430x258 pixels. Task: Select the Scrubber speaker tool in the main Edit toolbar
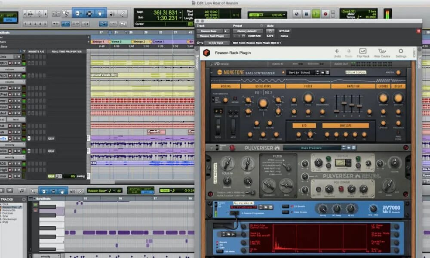coord(112,13)
